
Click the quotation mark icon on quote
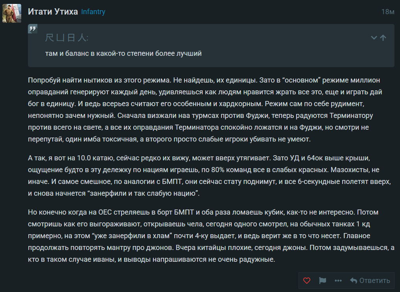point(33,29)
